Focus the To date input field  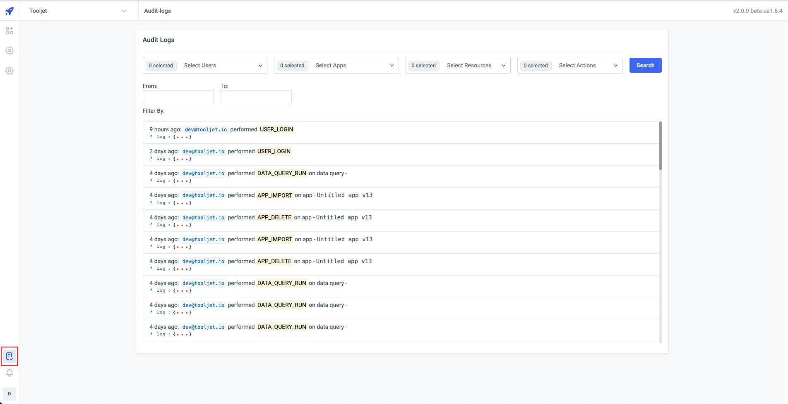click(256, 97)
